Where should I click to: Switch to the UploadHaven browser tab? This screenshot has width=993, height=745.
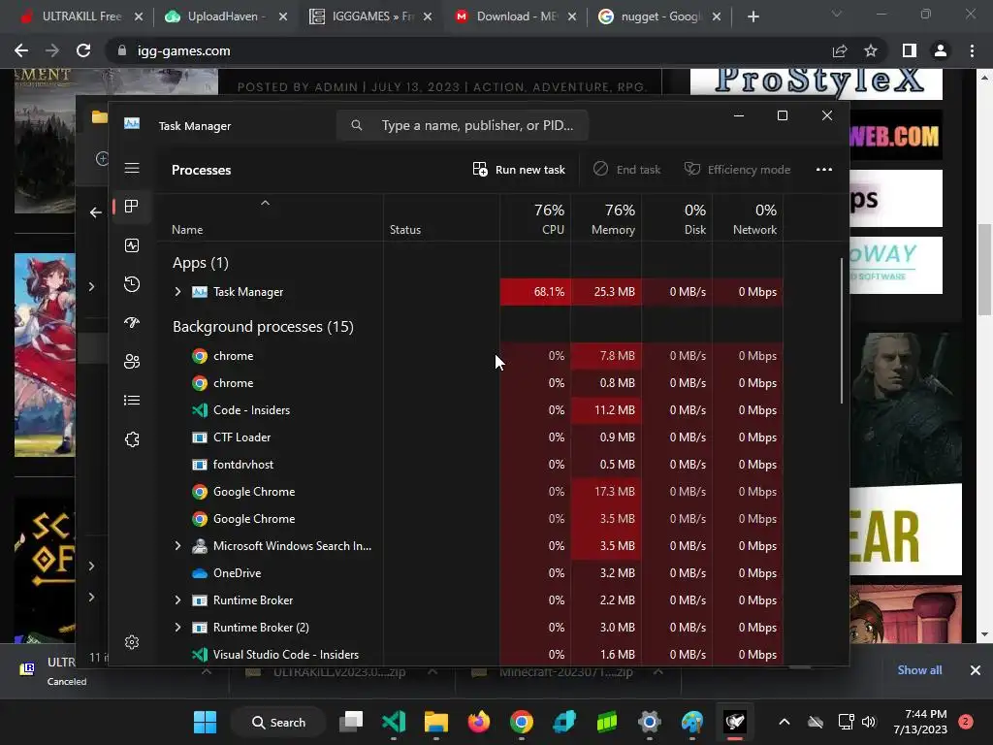pyautogui.click(x=226, y=16)
